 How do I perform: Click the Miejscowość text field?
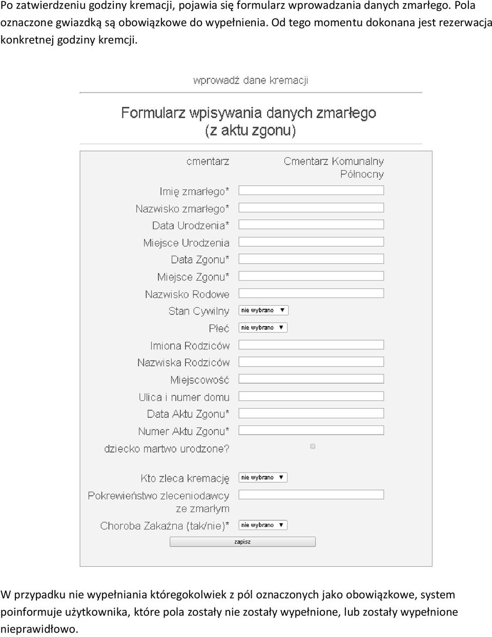311,379
